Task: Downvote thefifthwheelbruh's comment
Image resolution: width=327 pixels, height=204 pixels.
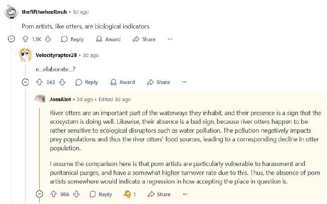Action: (48, 39)
